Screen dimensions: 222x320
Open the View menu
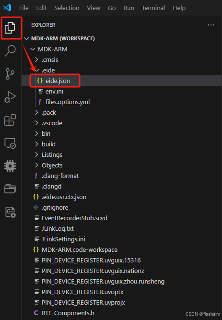[93, 8]
